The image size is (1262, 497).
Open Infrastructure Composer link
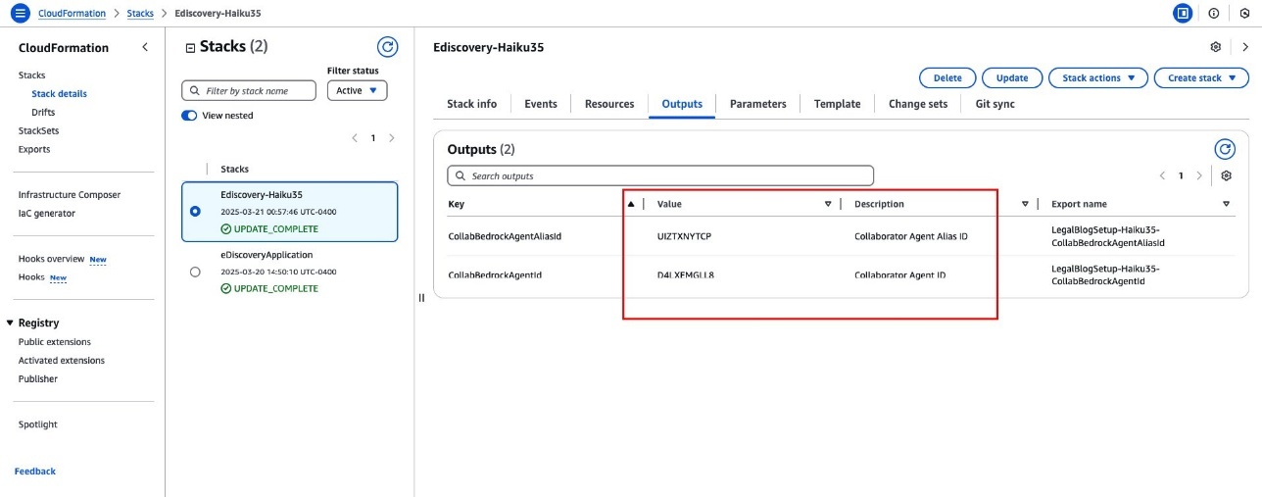[x=70, y=195]
